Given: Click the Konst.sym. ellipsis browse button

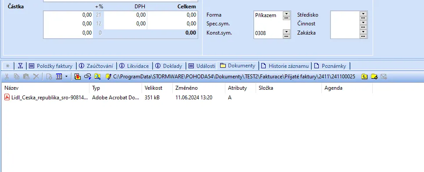Looking at the screenshot, I should (287, 36).
